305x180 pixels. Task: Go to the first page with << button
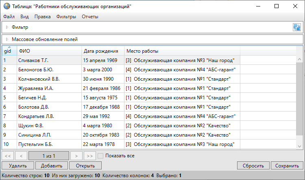pos(8,155)
